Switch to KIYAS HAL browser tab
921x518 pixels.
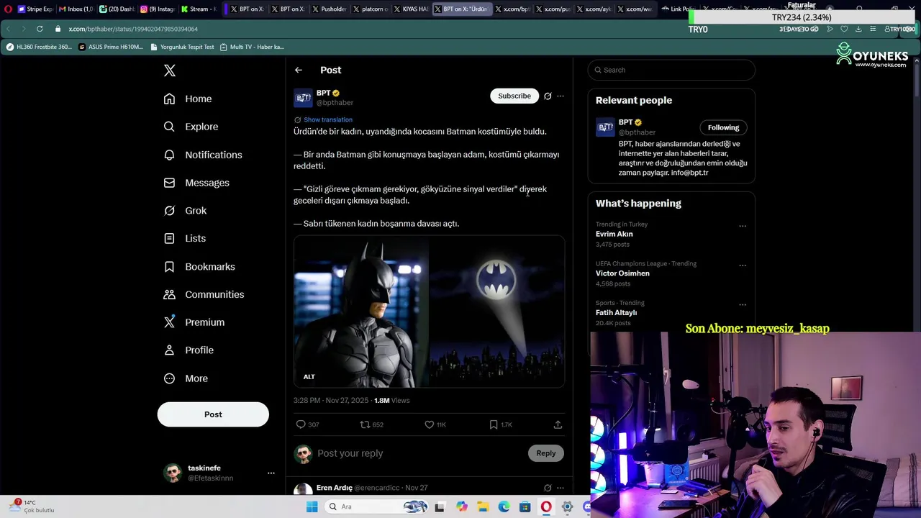click(412, 9)
